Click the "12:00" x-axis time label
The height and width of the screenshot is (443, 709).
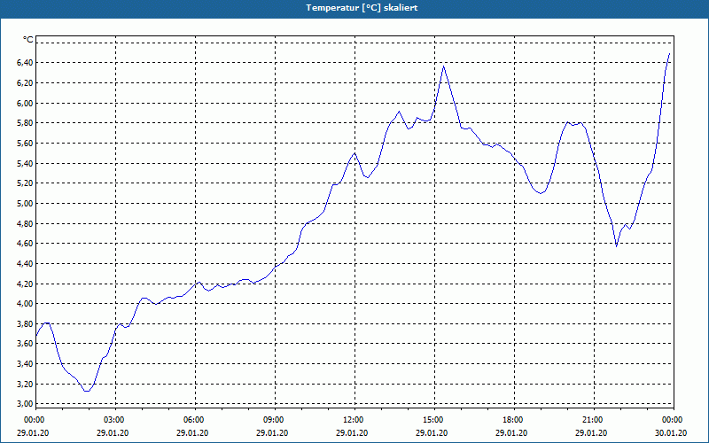point(354,420)
